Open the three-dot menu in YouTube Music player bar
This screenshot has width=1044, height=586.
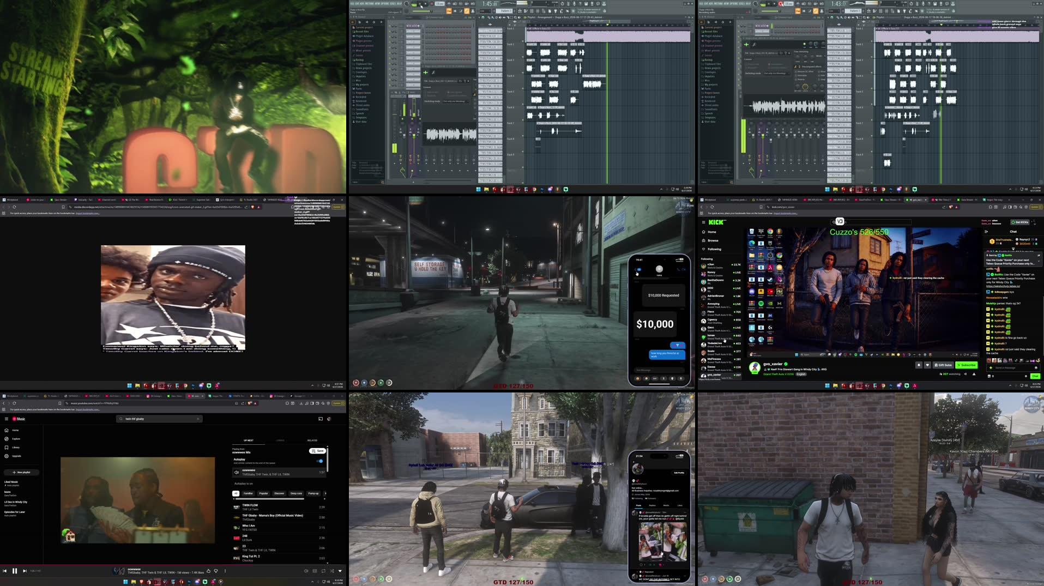(225, 571)
